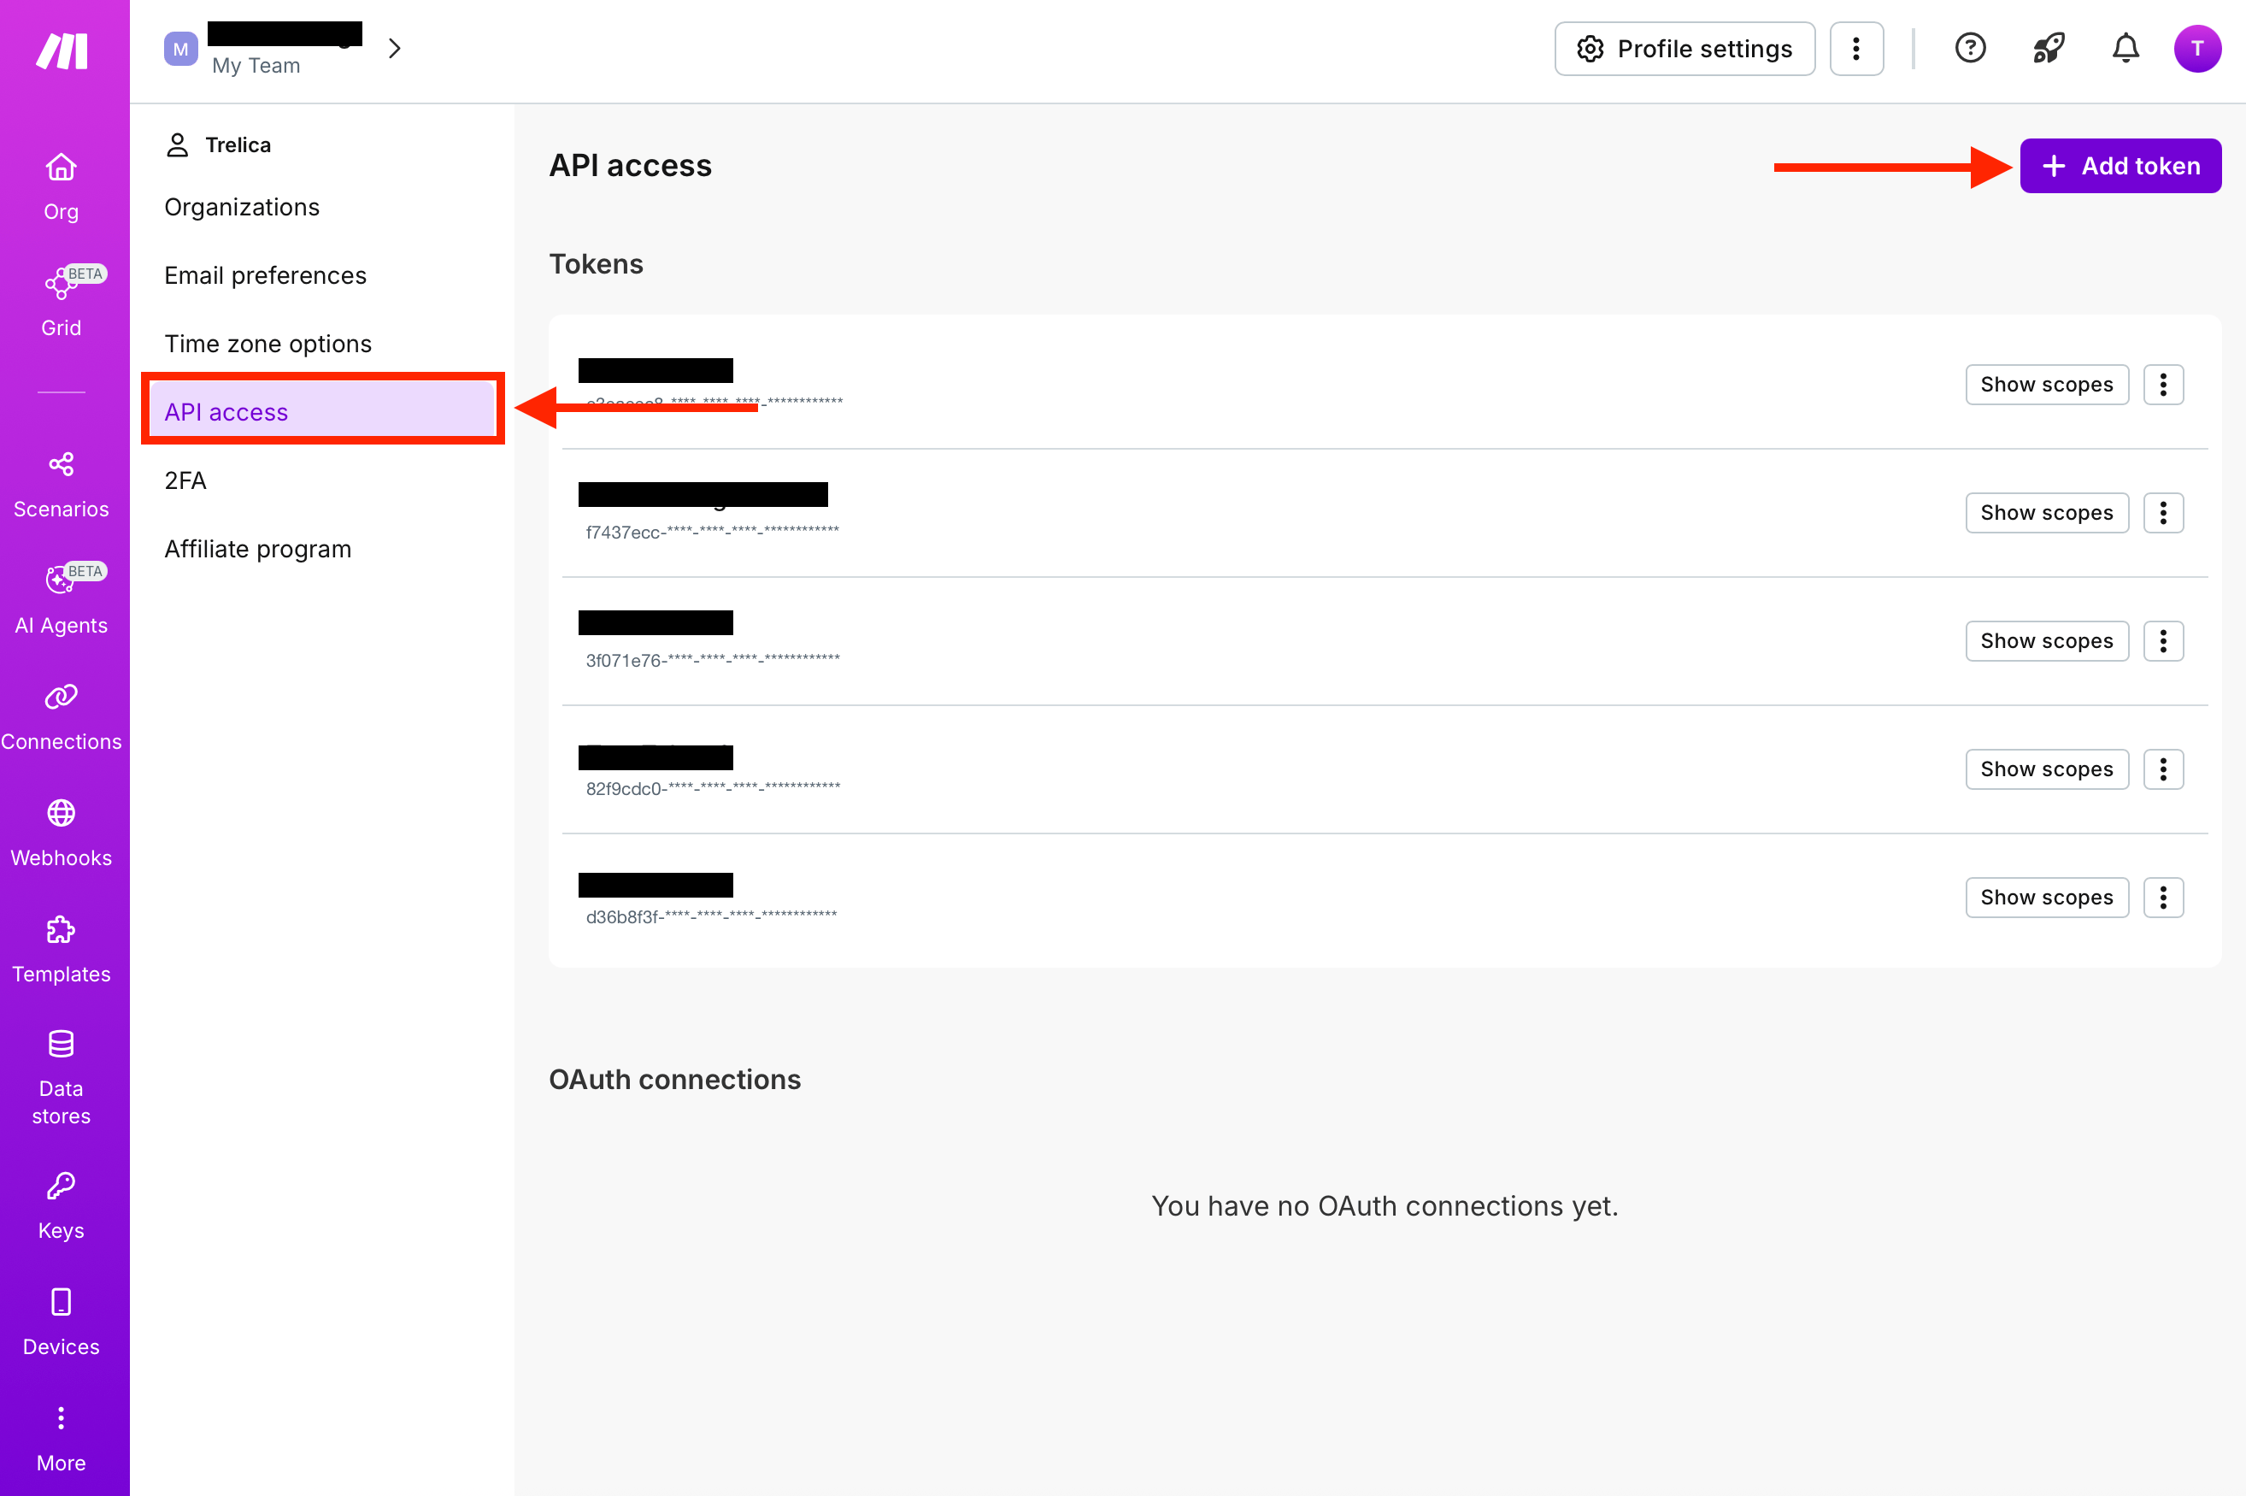Click the Add token button
Viewport: 2246px width, 1496px height.
(2120, 166)
